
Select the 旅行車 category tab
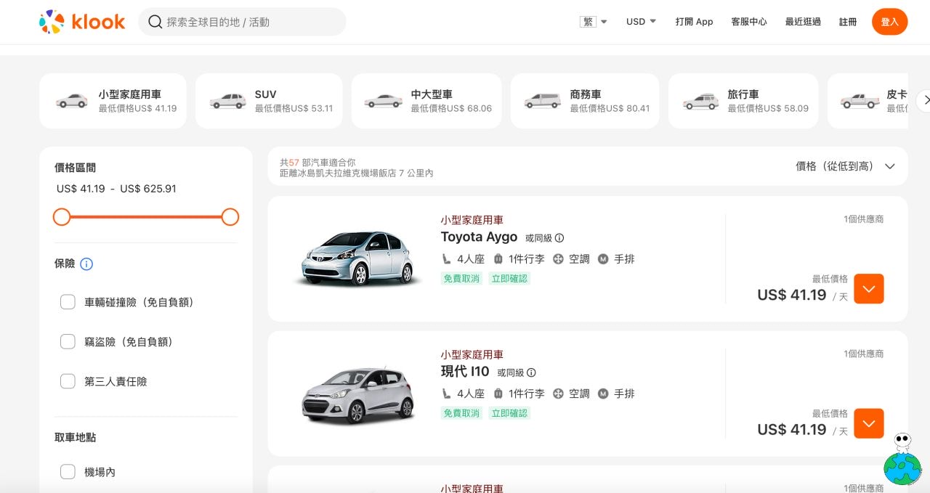[x=743, y=101]
